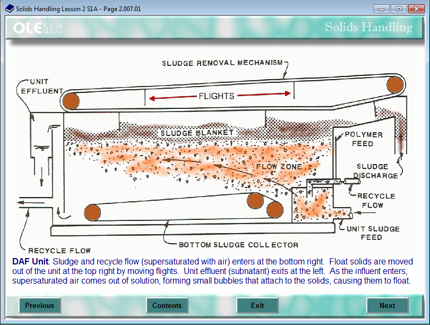The height and width of the screenshot is (325, 430).
Task: Click the FLOW ZONE label
Action: (x=279, y=166)
